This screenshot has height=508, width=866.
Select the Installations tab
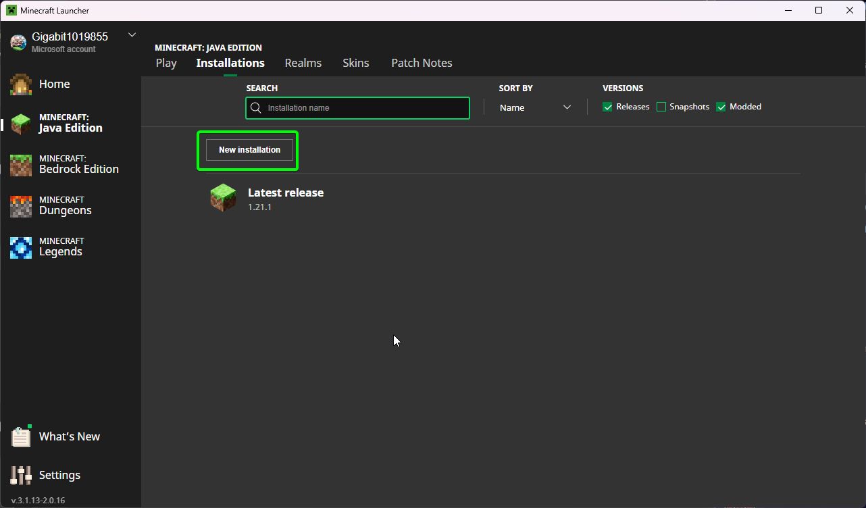tap(230, 63)
